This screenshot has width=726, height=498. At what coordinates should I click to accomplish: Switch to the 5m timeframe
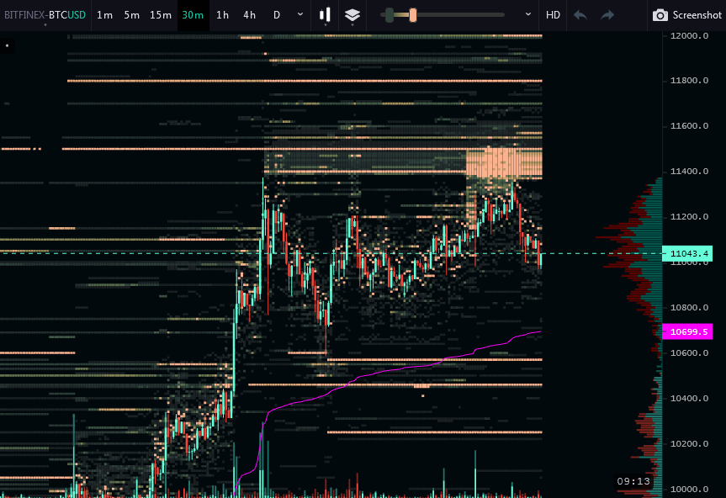click(131, 15)
